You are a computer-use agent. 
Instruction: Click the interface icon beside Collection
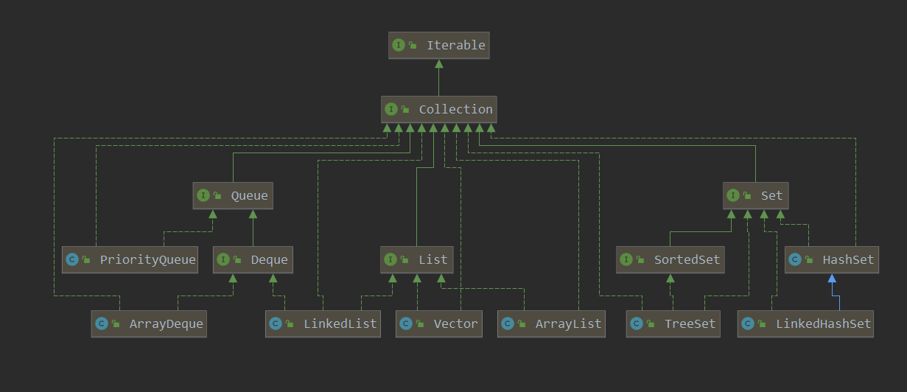click(x=391, y=109)
